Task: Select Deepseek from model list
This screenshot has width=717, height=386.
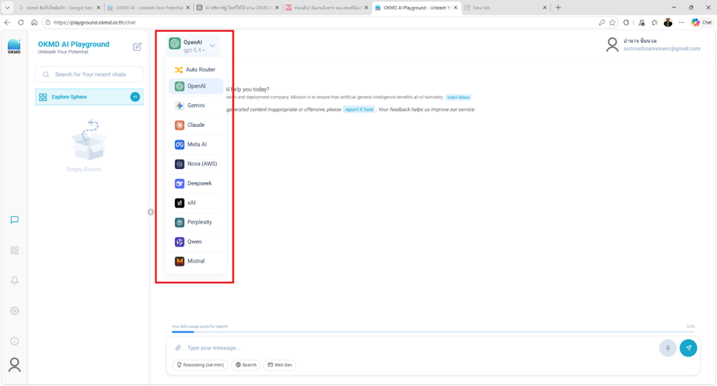Action: (195, 183)
